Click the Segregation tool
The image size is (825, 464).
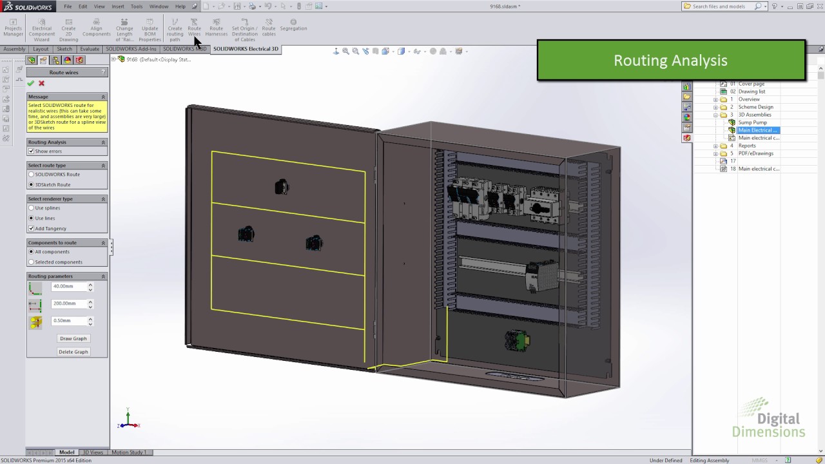click(x=293, y=25)
